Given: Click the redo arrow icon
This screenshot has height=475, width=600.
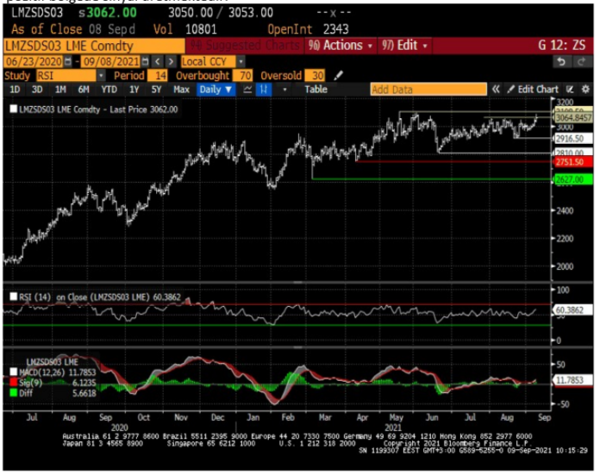Looking at the screenshot, I should tap(582, 61).
